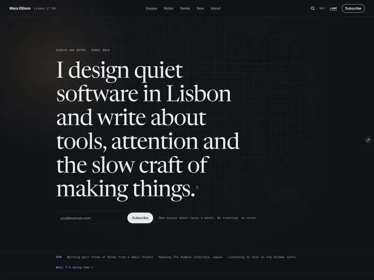Select the LAMP theme option
This screenshot has width=374, height=280.
(x=333, y=8)
